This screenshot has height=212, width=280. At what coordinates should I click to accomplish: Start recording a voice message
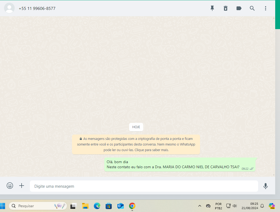266,186
